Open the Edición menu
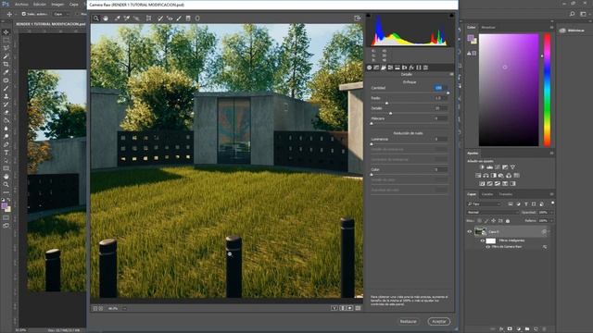This screenshot has height=333, width=593. 39,4
